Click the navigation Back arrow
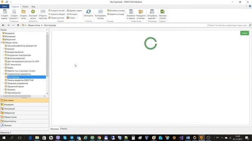 pos(3,25)
